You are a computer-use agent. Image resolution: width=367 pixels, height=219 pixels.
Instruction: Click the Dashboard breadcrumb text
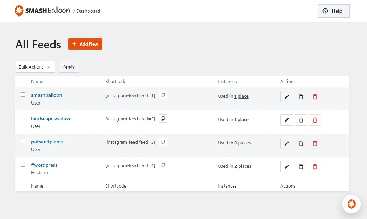tap(88, 11)
